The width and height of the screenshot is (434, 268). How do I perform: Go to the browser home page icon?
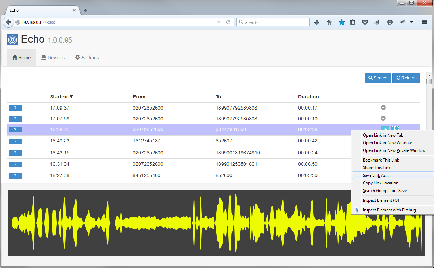pos(329,22)
